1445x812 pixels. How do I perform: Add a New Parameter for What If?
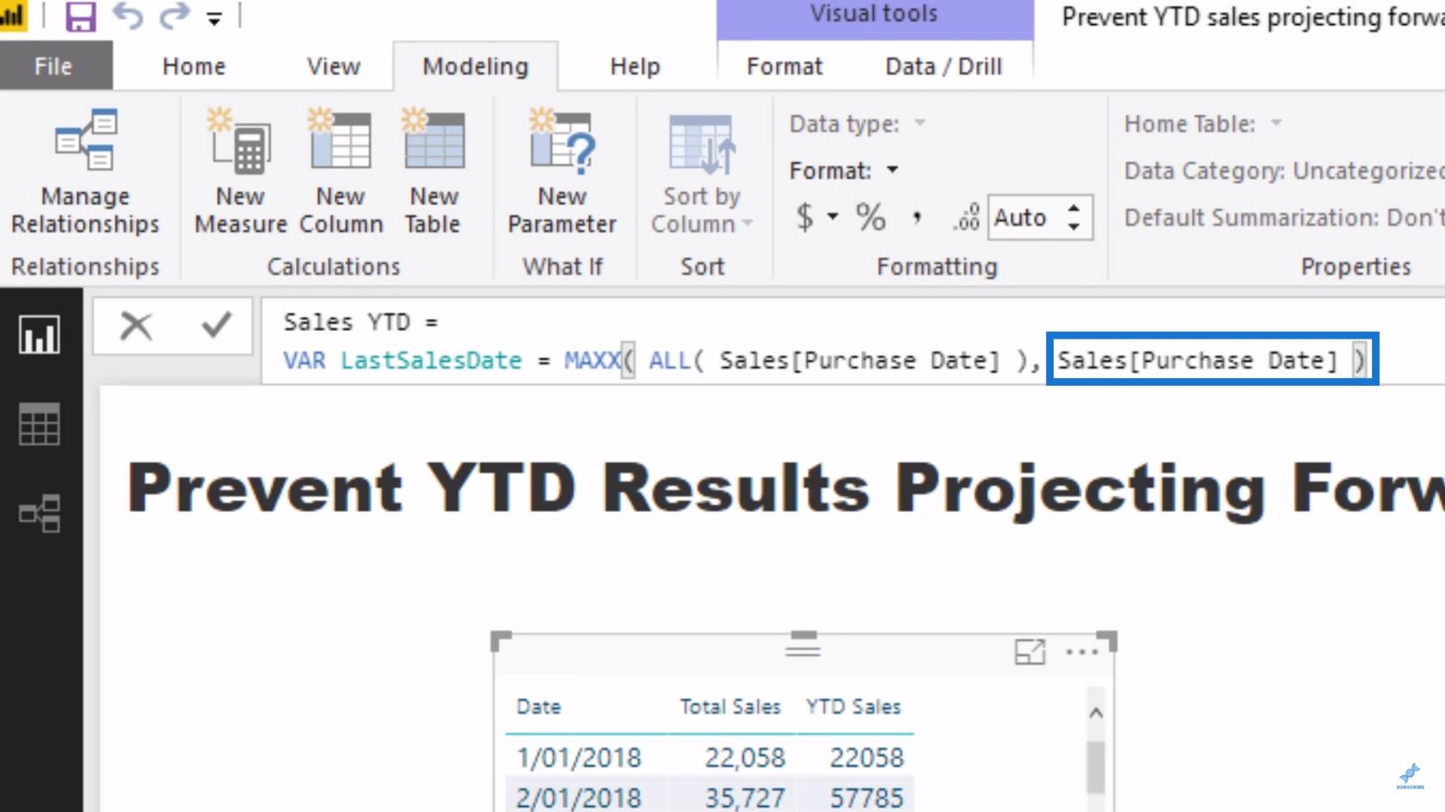coord(562,173)
